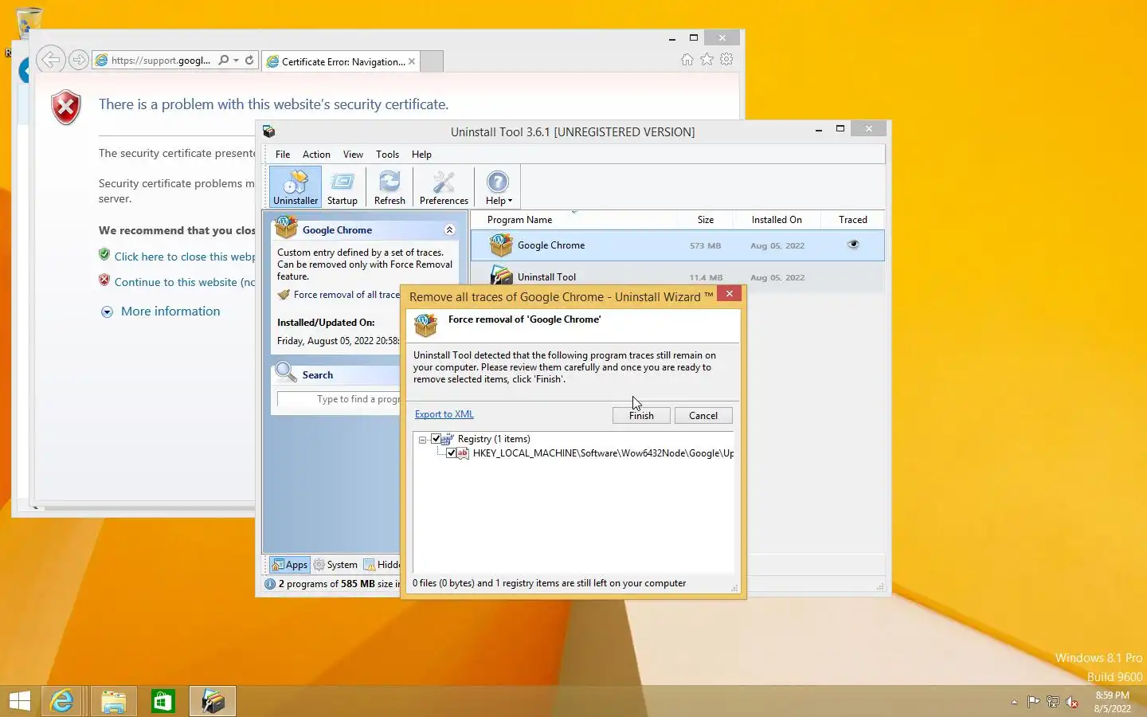Go back in Internet Explorer
The image size is (1147, 717).
[49, 60]
